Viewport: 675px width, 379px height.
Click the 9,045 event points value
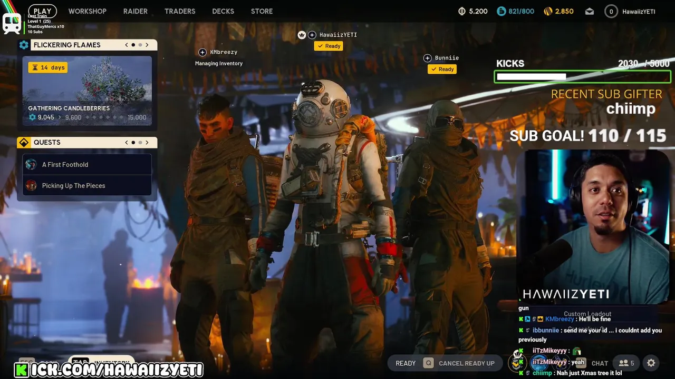tap(46, 117)
